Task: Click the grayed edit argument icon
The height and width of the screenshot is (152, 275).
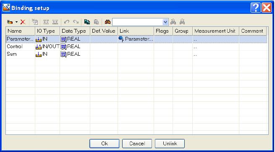Action: (35, 22)
